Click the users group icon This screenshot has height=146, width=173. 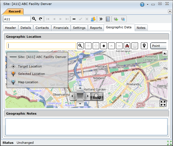93,19
